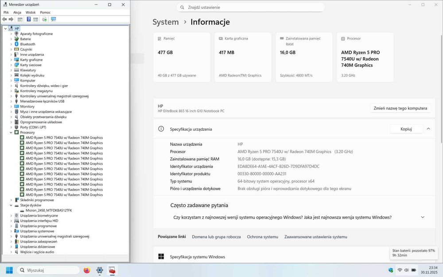Collapse the HP root node
The image size is (443, 277).
[5, 28]
